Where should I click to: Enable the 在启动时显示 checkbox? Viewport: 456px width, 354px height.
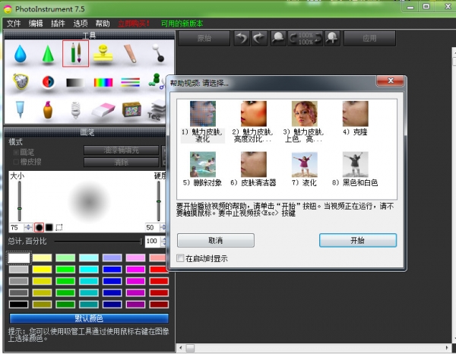(181, 258)
